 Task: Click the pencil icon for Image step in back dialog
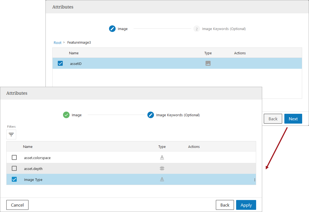point(112,29)
